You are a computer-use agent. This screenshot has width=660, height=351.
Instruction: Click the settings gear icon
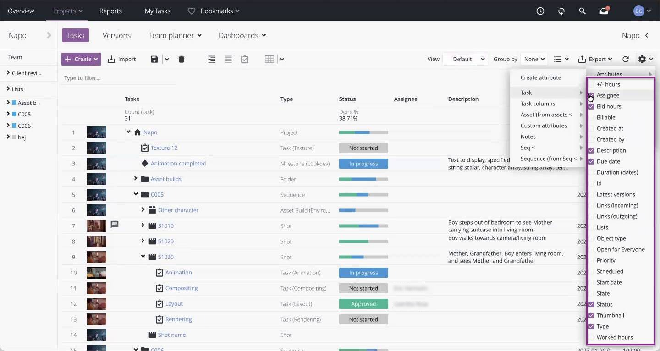pos(642,59)
